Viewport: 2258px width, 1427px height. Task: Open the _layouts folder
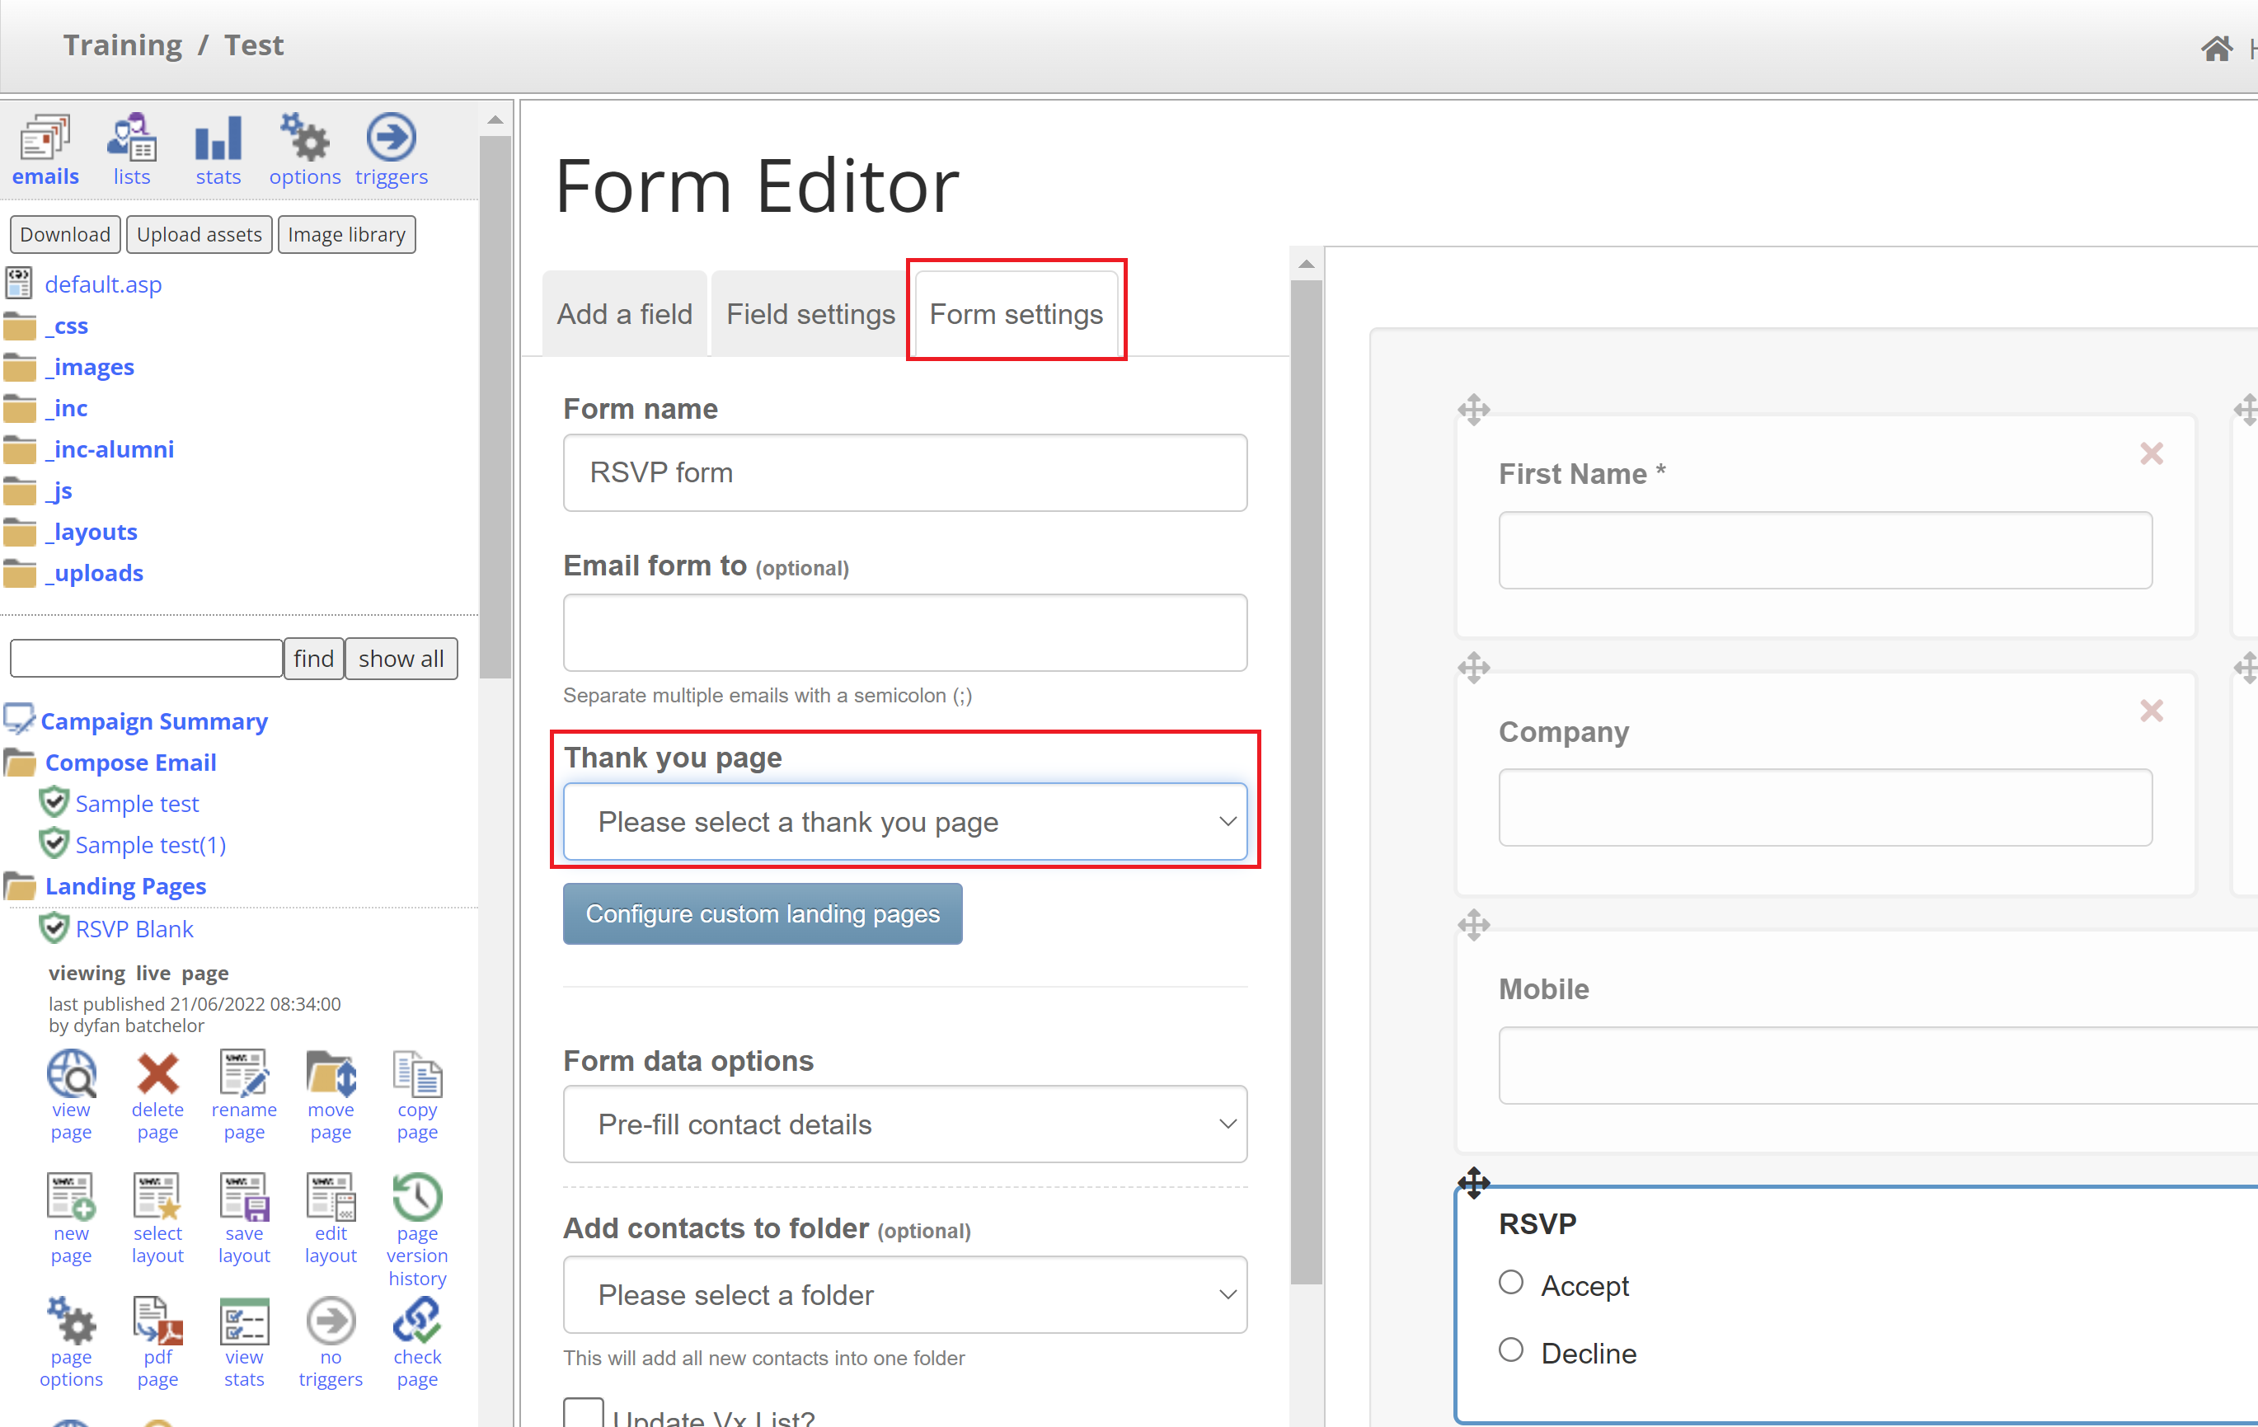[91, 532]
